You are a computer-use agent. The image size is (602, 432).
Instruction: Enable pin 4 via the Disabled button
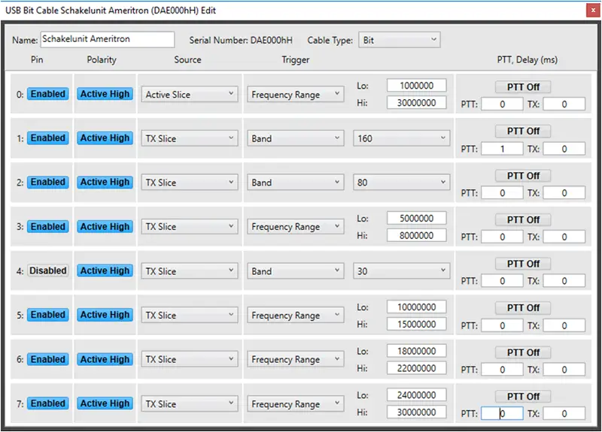point(48,270)
